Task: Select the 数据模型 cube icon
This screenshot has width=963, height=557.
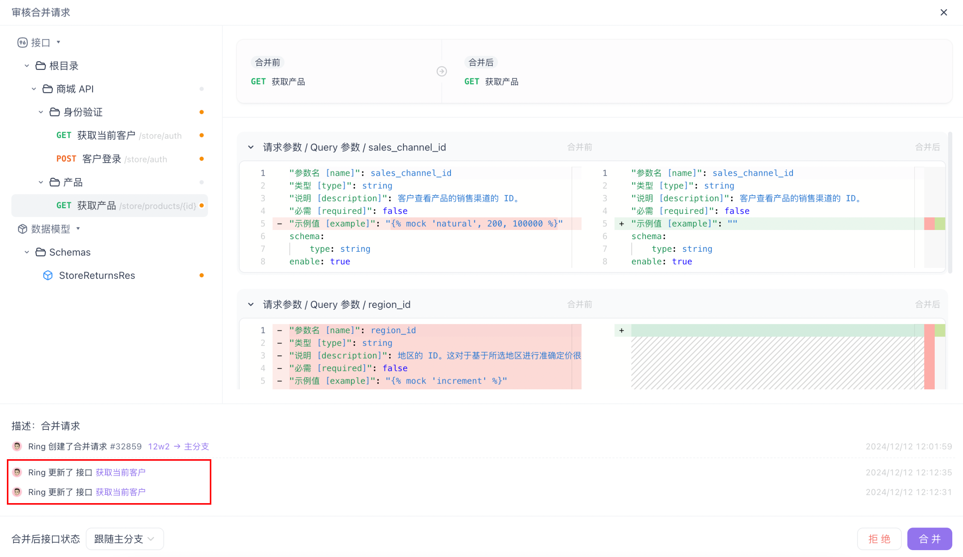Action: pos(23,228)
